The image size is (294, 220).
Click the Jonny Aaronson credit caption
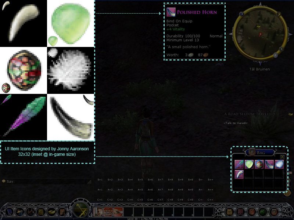coord(47,151)
